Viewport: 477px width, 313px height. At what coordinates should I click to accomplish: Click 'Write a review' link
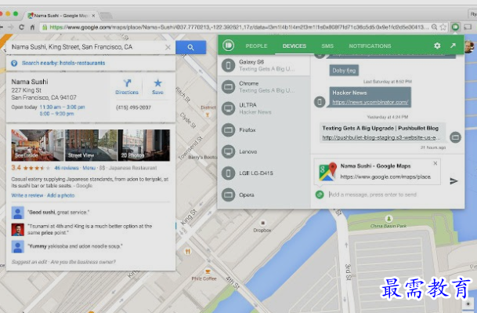[27, 195]
